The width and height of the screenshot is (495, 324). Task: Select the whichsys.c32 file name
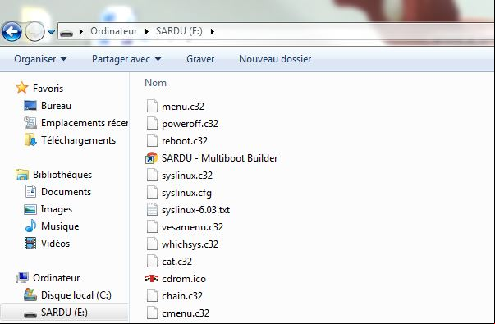pyautogui.click(x=190, y=244)
